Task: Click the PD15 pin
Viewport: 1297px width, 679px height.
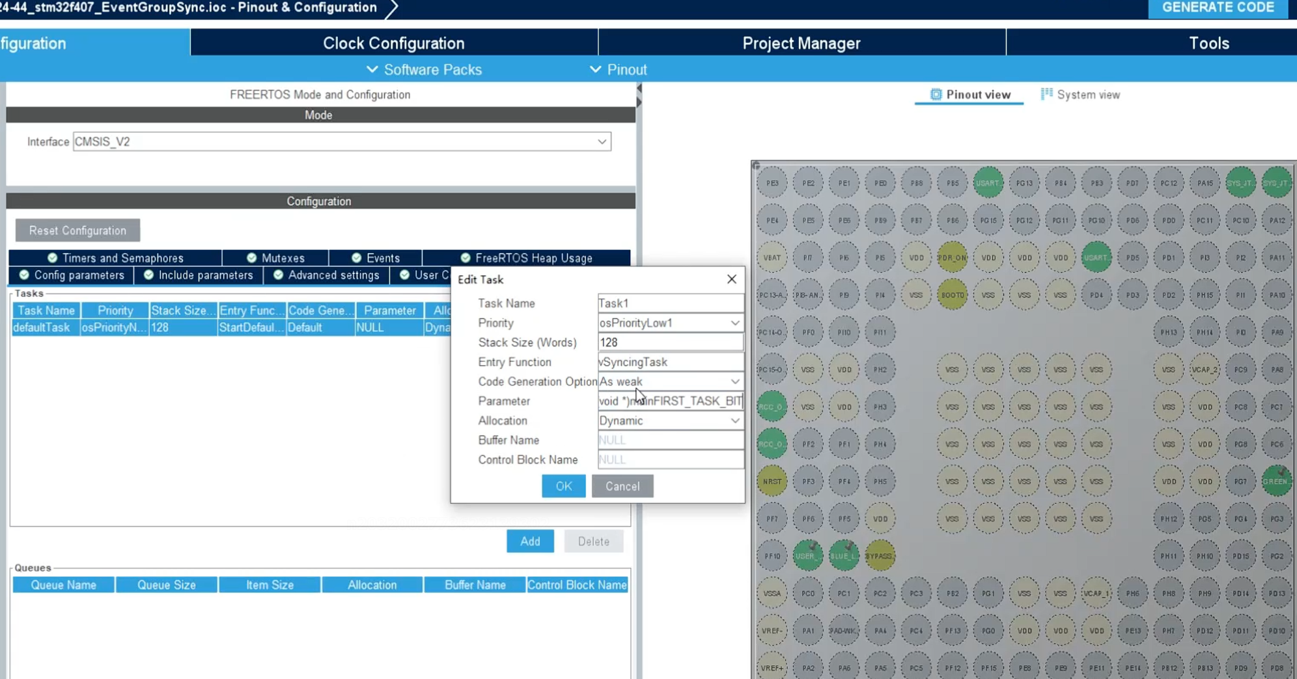Action: (x=1240, y=556)
